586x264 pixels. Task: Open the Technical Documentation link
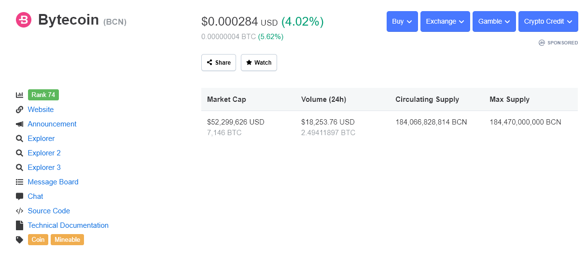point(68,225)
